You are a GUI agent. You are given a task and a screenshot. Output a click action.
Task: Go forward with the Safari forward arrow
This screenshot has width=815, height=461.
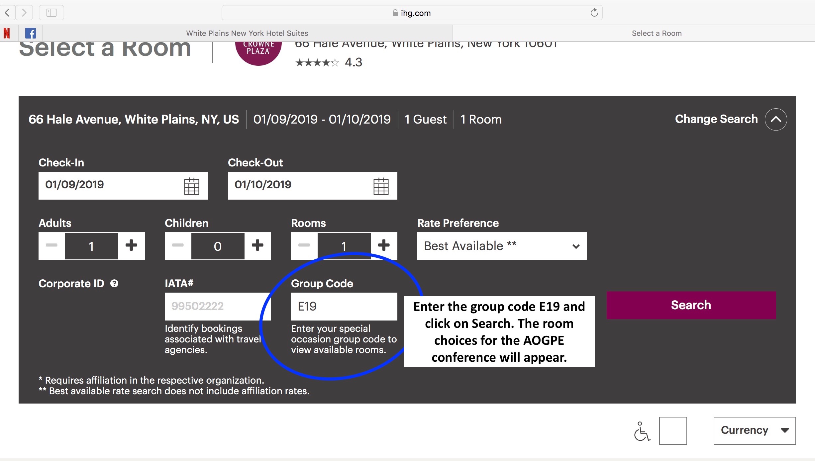coord(24,13)
